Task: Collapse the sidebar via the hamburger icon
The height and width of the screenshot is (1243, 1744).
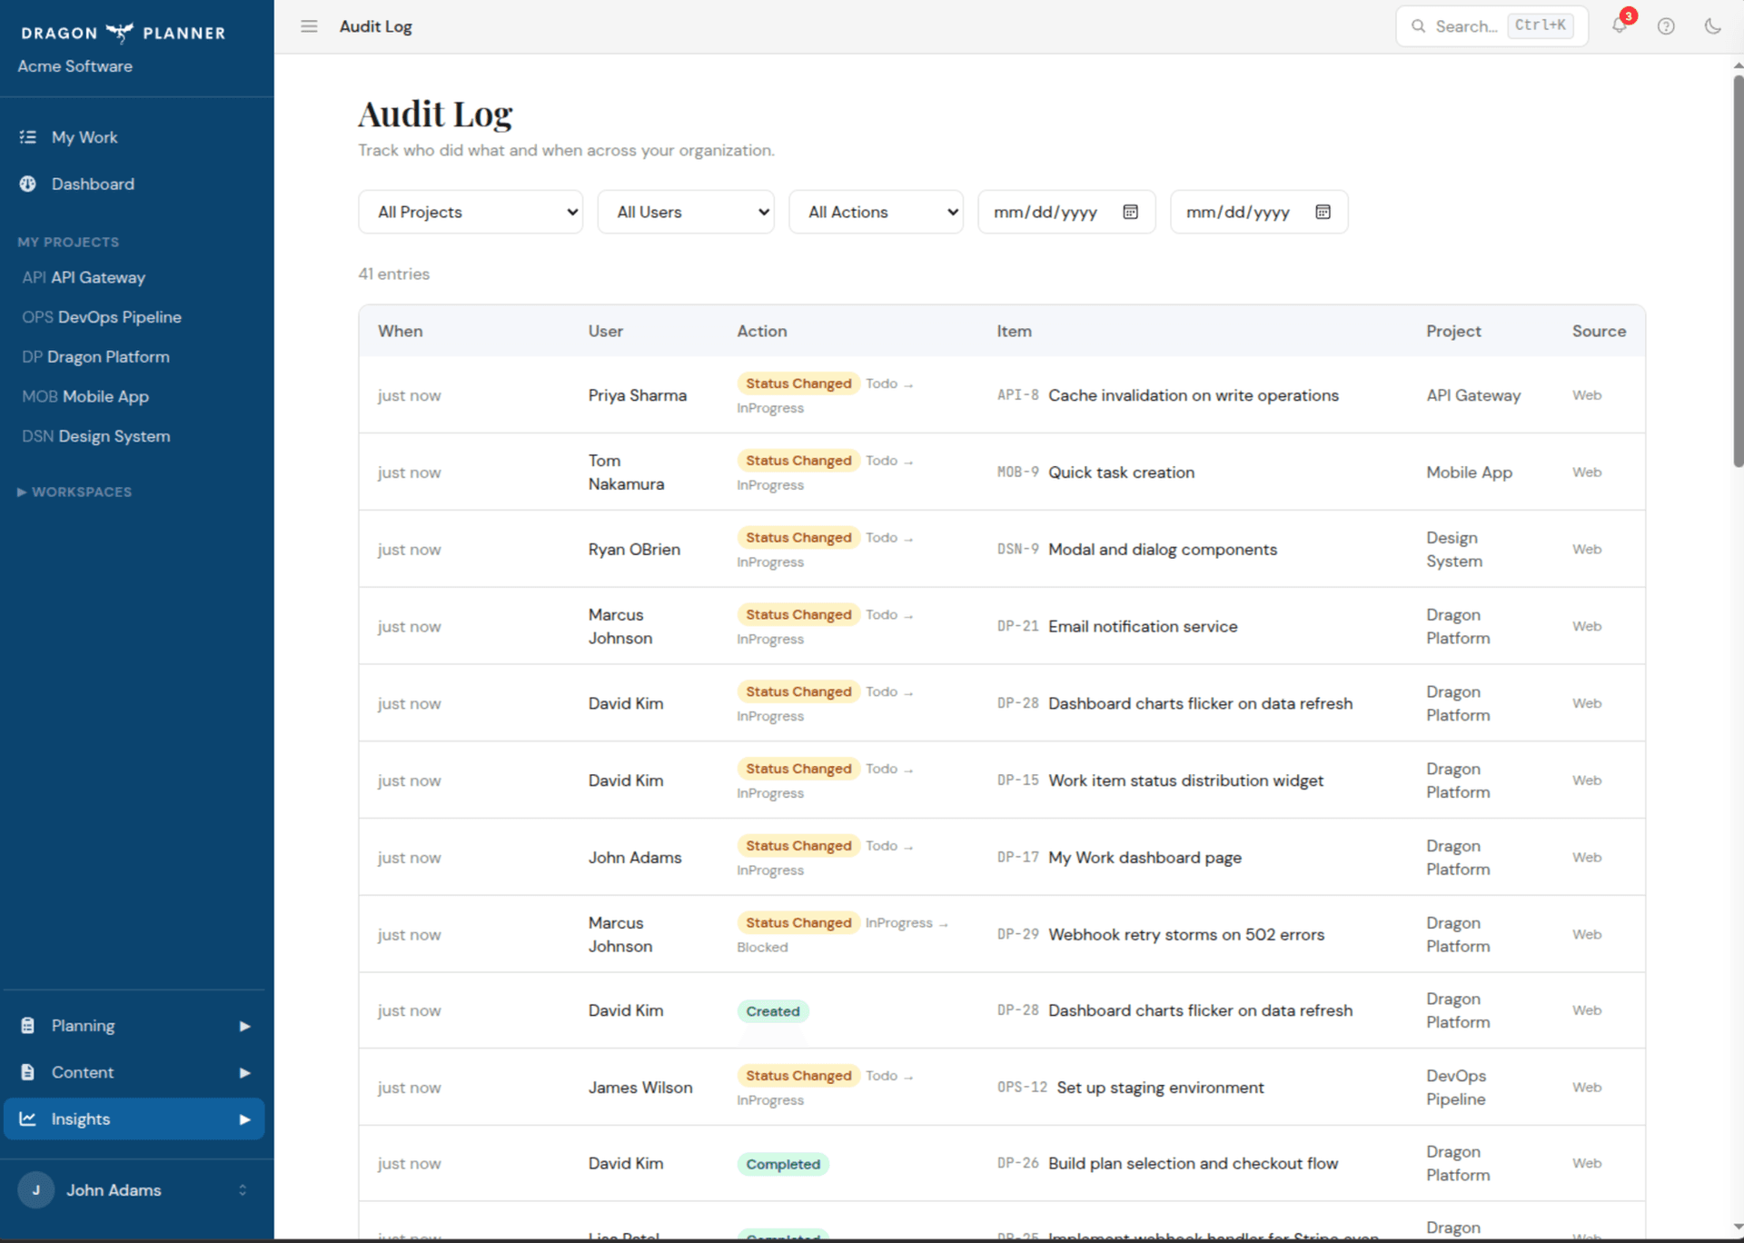Action: tap(309, 26)
